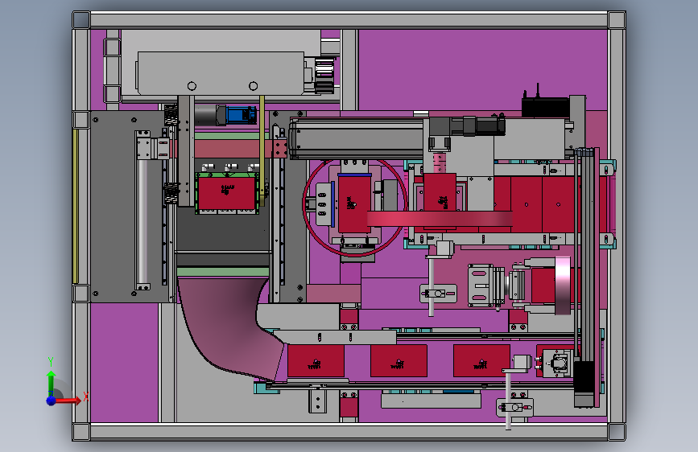Viewport: 698px width, 452px height.
Task: Select the silver vertical cylinder on dark plate
Action: (142, 223)
